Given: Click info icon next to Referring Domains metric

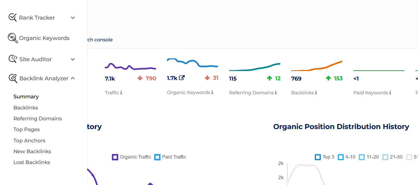Looking at the screenshot, I should click(x=276, y=93).
